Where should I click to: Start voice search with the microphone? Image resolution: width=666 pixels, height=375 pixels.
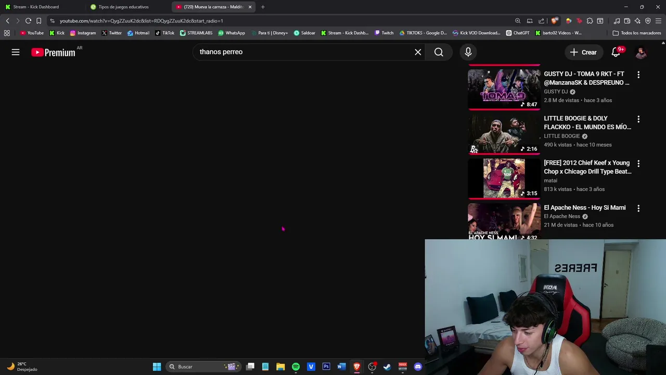(468, 52)
